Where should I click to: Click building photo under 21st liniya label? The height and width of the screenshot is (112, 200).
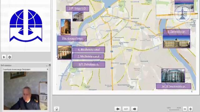(78, 16)
